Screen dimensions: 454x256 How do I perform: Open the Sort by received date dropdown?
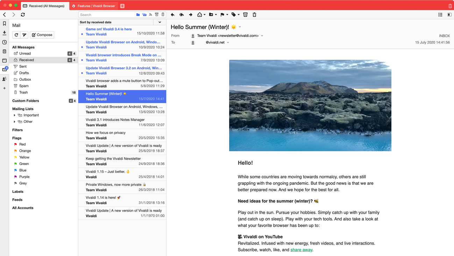pyautogui.click(x=159, y=22)
